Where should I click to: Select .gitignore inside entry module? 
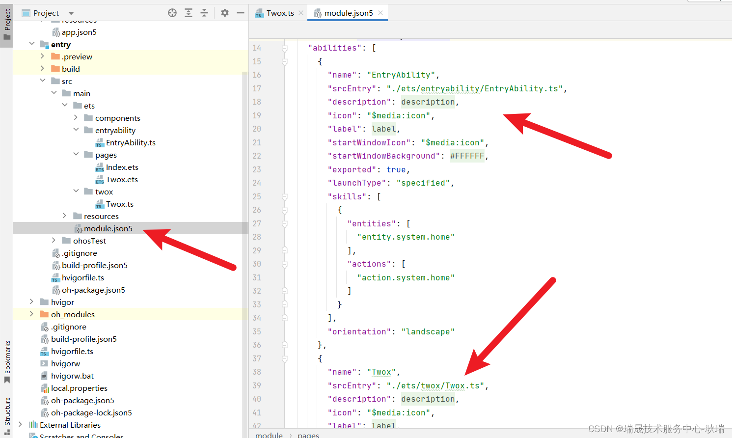[80, 253]
